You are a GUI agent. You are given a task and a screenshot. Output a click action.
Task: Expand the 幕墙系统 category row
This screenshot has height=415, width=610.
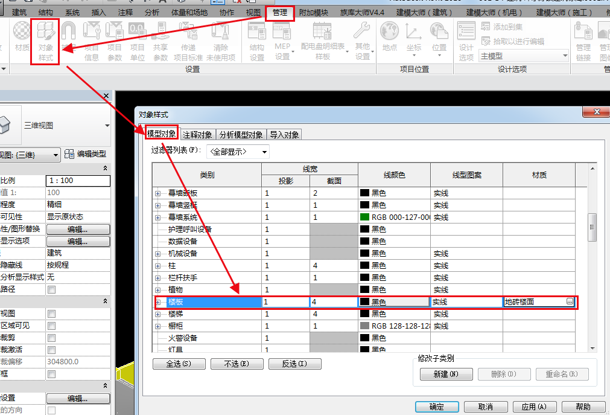pos(157,217)
